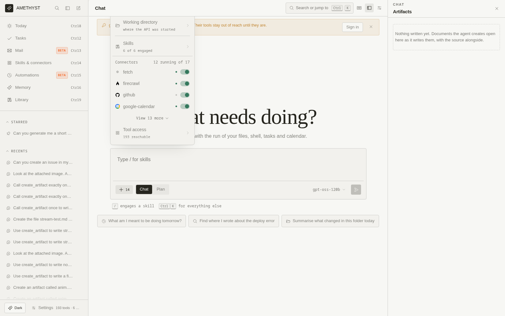
Task: Disable the fetch connector toggle
Action: coord(185,72)
